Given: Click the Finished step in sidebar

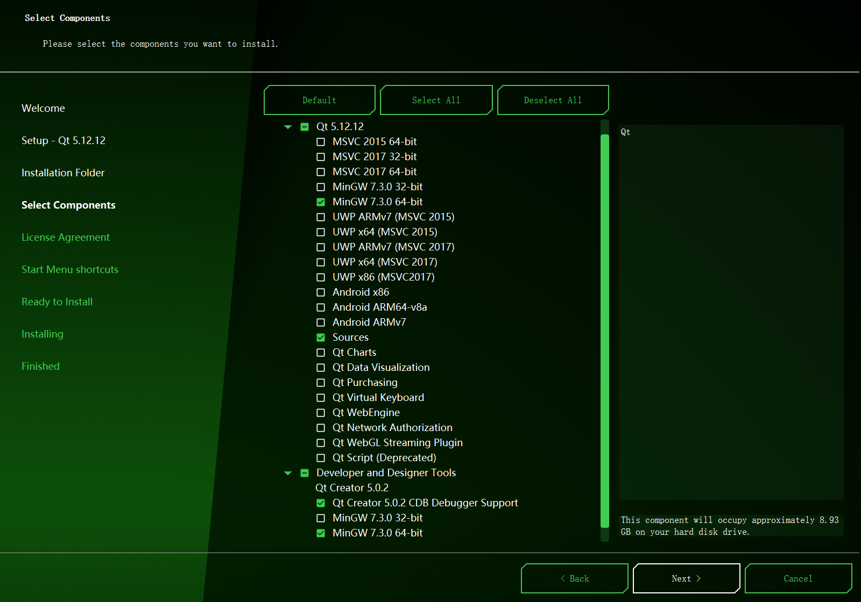Looking at the screenshot, I should (40, 367).
